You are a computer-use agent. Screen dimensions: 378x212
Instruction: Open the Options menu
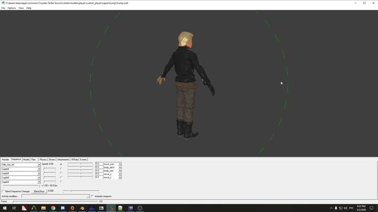coord(12,8)
